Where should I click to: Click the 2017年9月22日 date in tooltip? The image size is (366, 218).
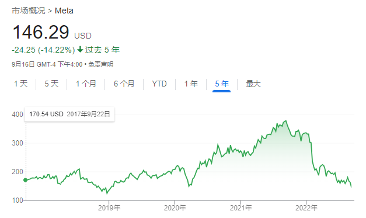tap(88, 114)
